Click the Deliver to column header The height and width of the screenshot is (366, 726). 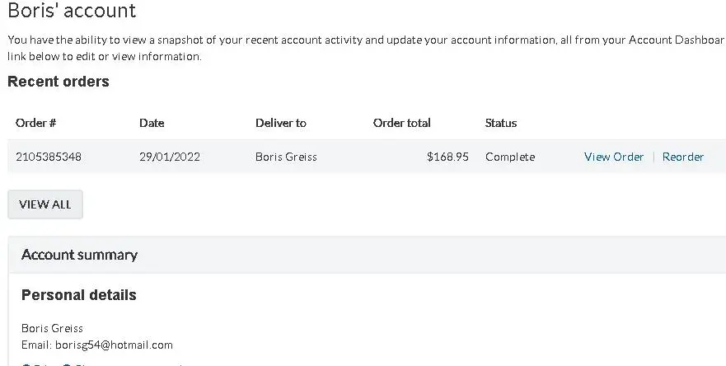point(281,123)
